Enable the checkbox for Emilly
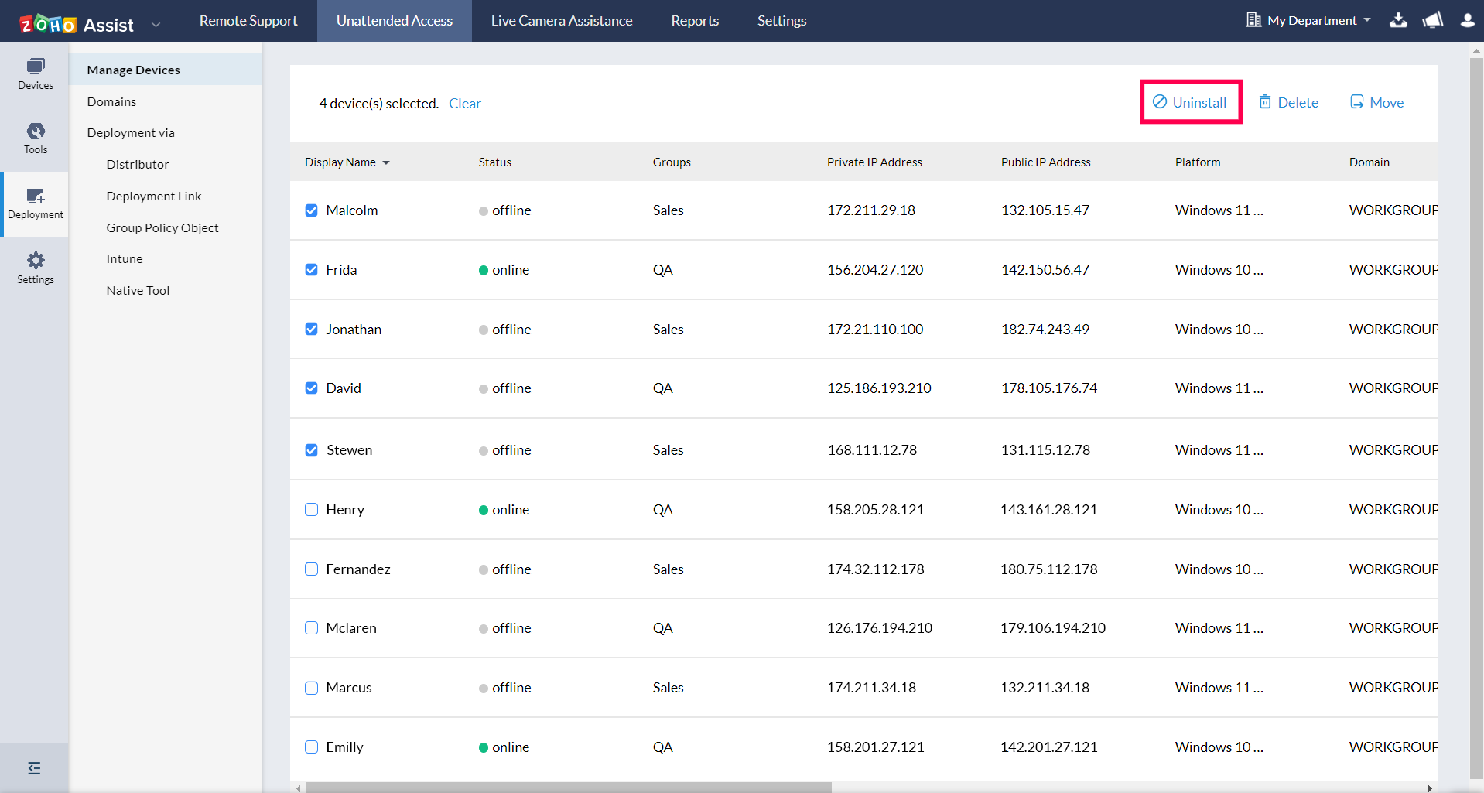 (x=311, y=747)
